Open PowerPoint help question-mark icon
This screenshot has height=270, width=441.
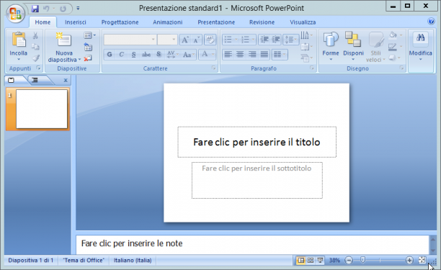click(431, 21)
